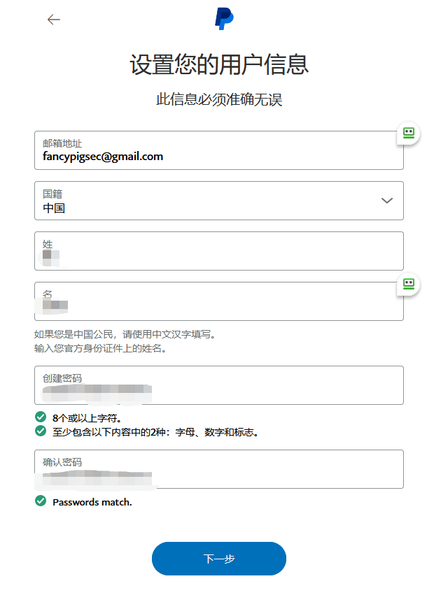Expand the 国籍 dropdown chevron
441x595 pixels.
pos(387,201)
